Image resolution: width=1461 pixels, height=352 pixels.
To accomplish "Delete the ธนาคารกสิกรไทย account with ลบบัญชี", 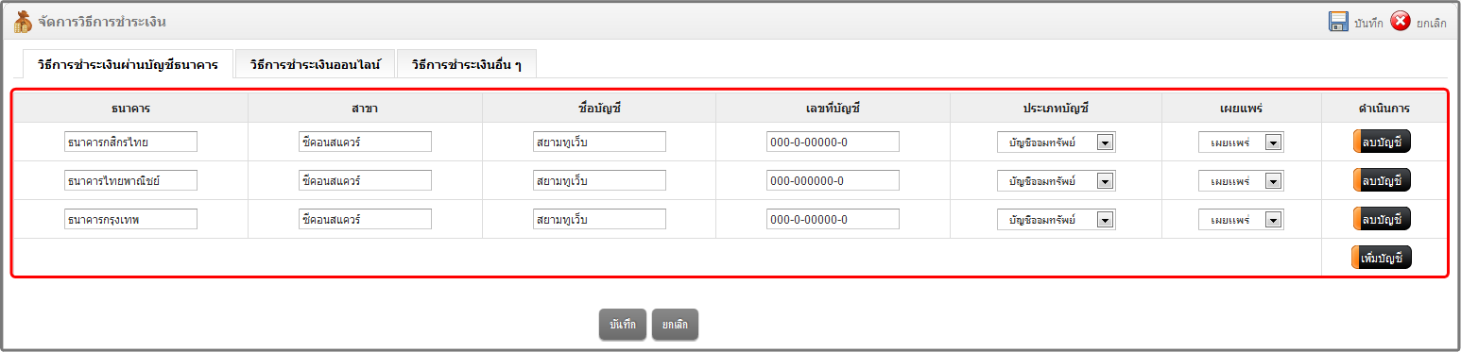I will coord(1382,142).
